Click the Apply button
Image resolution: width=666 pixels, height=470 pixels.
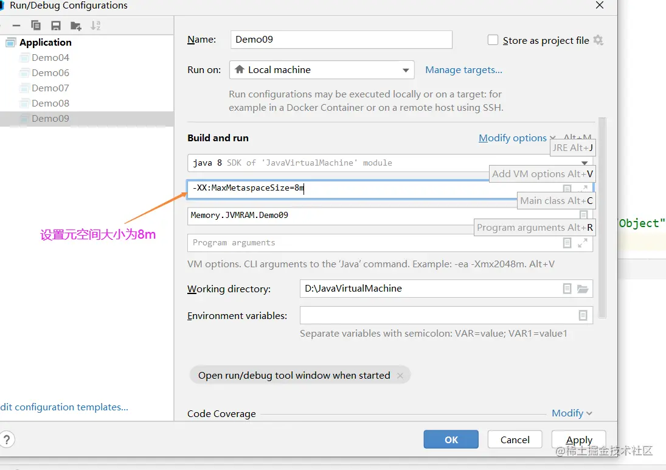point(579,440)
